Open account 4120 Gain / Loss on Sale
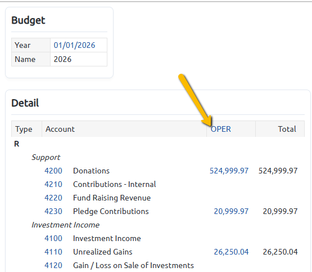312x272 pixels. 53,265
